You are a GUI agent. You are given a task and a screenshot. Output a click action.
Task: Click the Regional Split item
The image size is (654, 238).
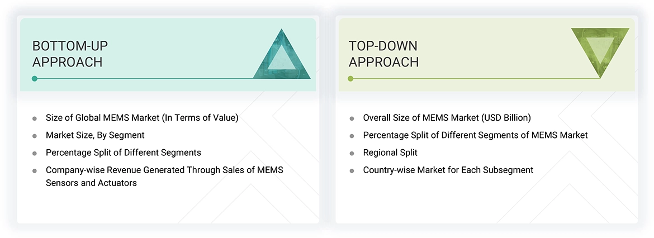(x=390, y=153)
